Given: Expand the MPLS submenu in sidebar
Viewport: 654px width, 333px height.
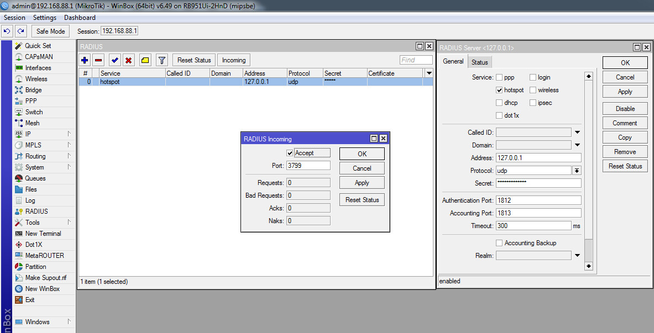Looking at the screenshot, I should pyautogui.click(x=69, y=145).
